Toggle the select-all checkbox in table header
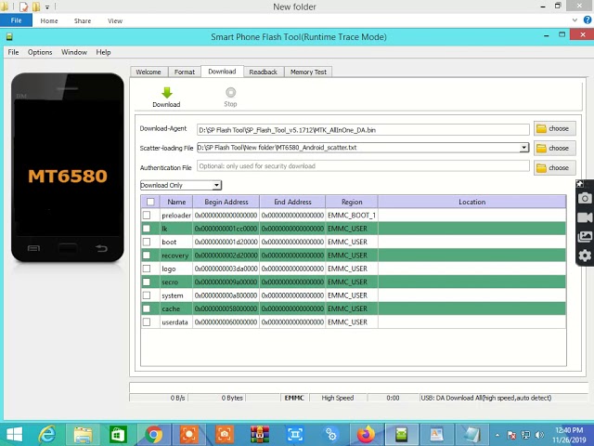594x446 pixels. (150, 202)
